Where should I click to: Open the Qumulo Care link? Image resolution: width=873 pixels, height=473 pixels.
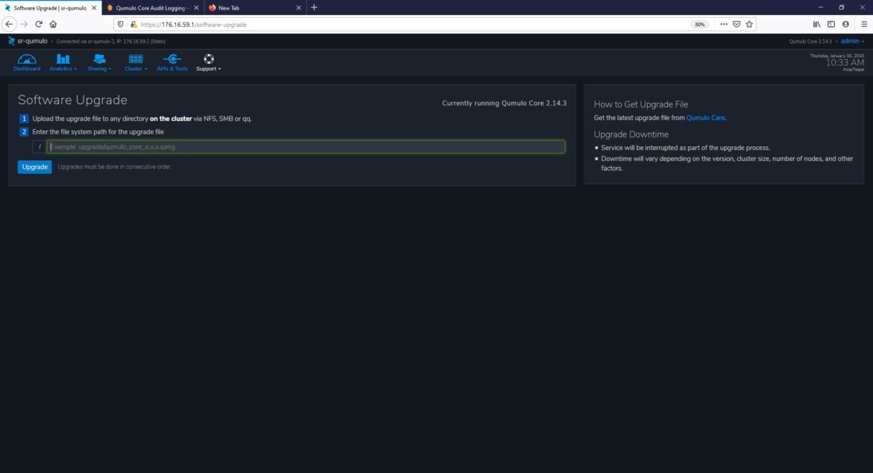click(705, 118)
